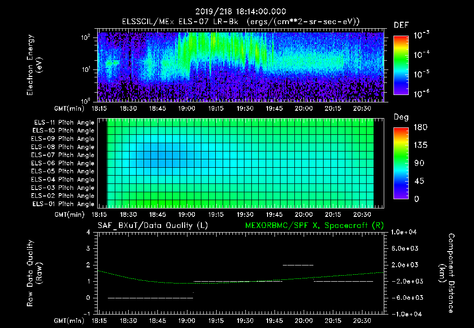Click the 45 degree scale value
Viewport: 474px width, 328px height.
419,181
